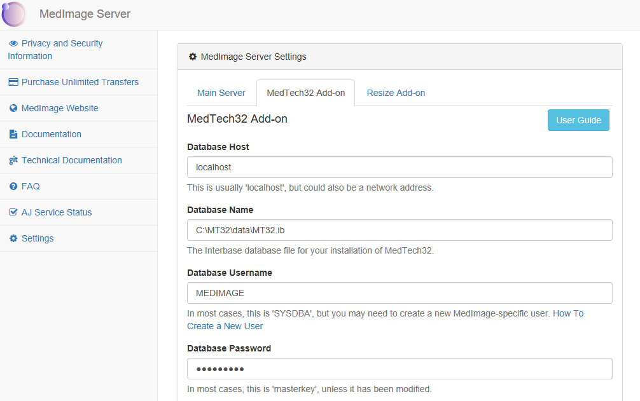This screenshot has height=401, width=640.
Task: Click the document icon next to Documentation
Action: (13, 134)
